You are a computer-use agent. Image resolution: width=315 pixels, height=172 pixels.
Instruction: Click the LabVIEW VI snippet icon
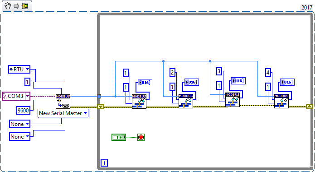click(25, 6)
